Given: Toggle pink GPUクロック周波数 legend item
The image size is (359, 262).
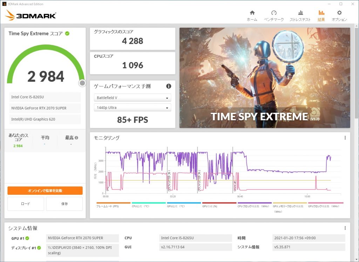Looking at the screenshot, I should (x=326, y=205).
